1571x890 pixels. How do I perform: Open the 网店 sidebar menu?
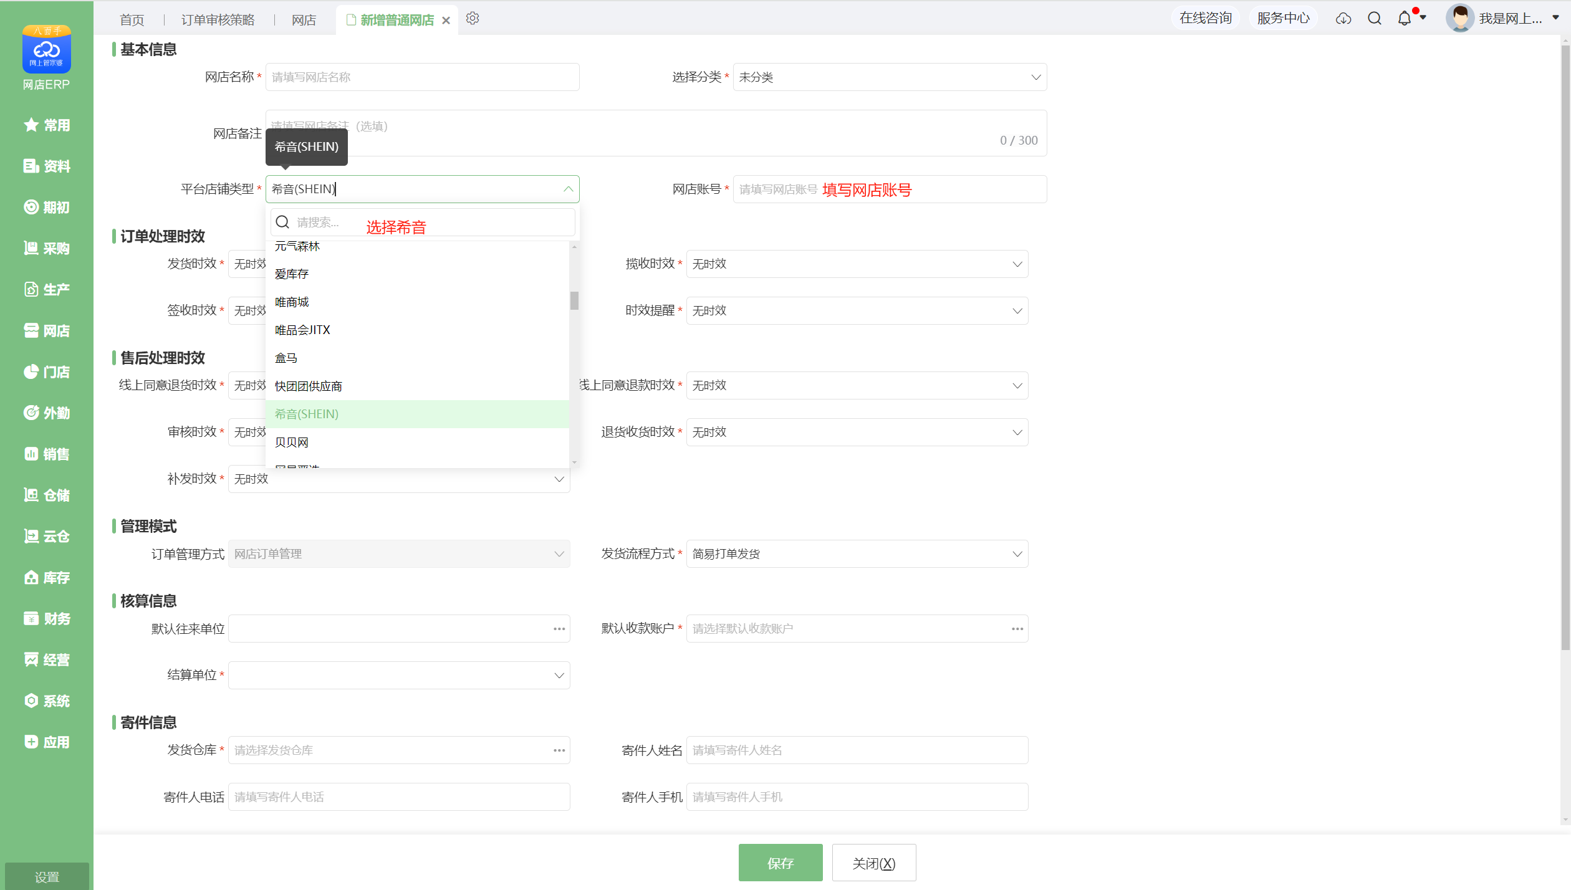pyautogui.click(x=47, y=331)
